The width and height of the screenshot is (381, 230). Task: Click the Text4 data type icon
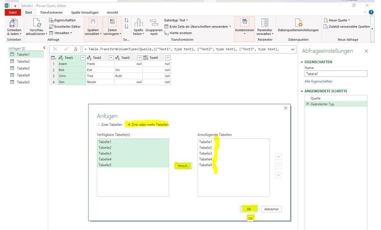tap(146, 58)
